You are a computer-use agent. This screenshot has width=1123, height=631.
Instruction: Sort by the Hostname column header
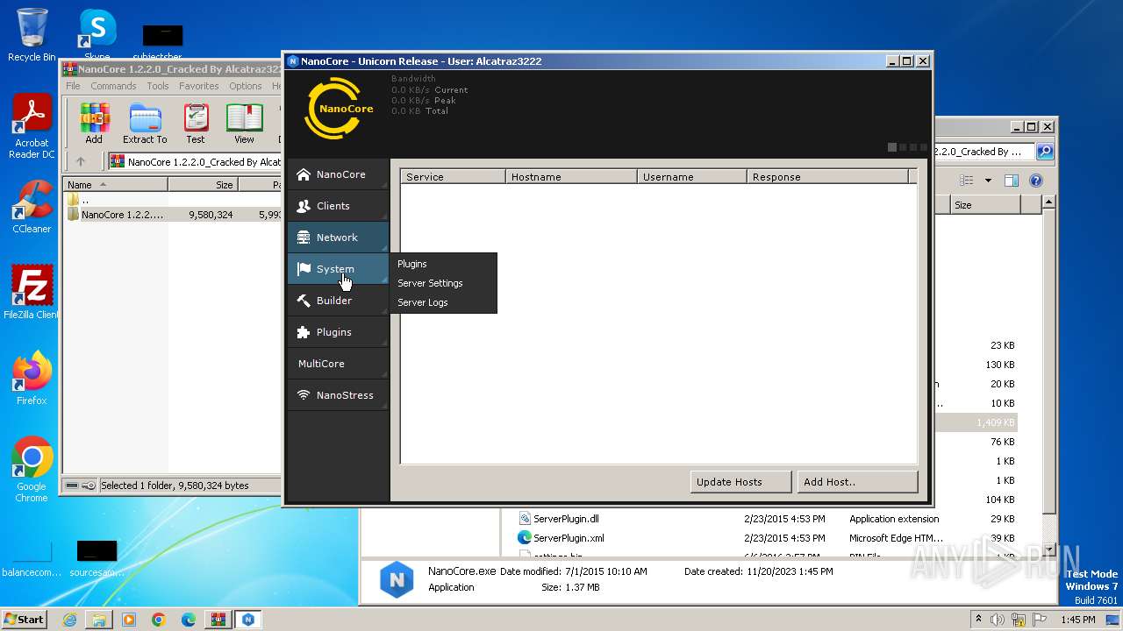click(571, 177)
